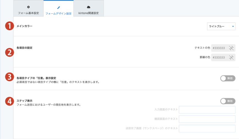Click the メインカラー label

coord(24,26)
